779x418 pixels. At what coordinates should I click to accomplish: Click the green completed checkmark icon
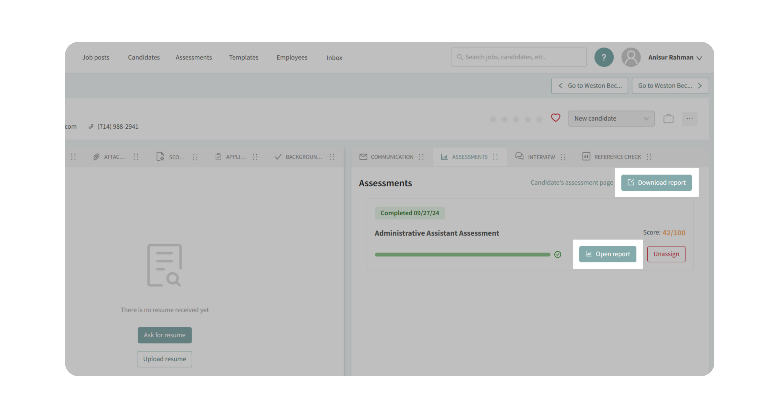click(x=558, y=254)
